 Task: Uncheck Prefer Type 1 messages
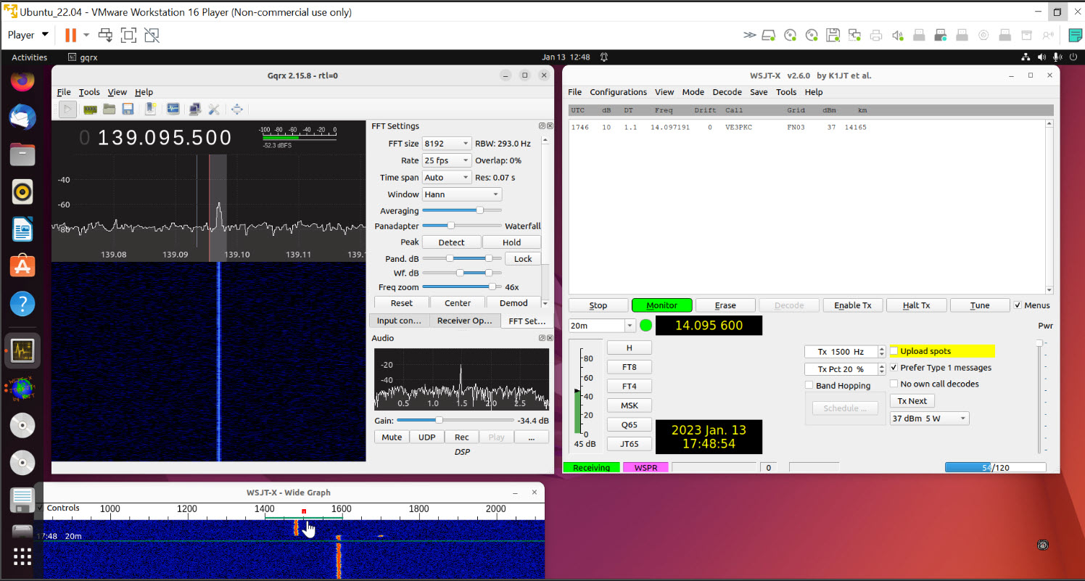click(x=894, y=367)
